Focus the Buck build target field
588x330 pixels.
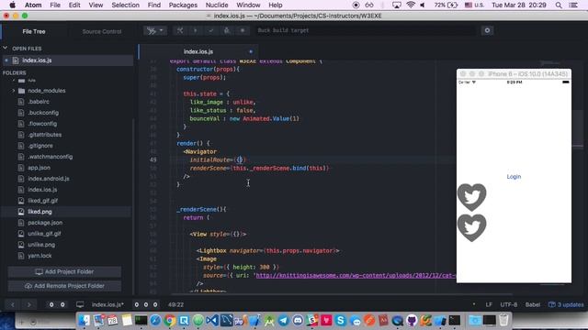366,30
